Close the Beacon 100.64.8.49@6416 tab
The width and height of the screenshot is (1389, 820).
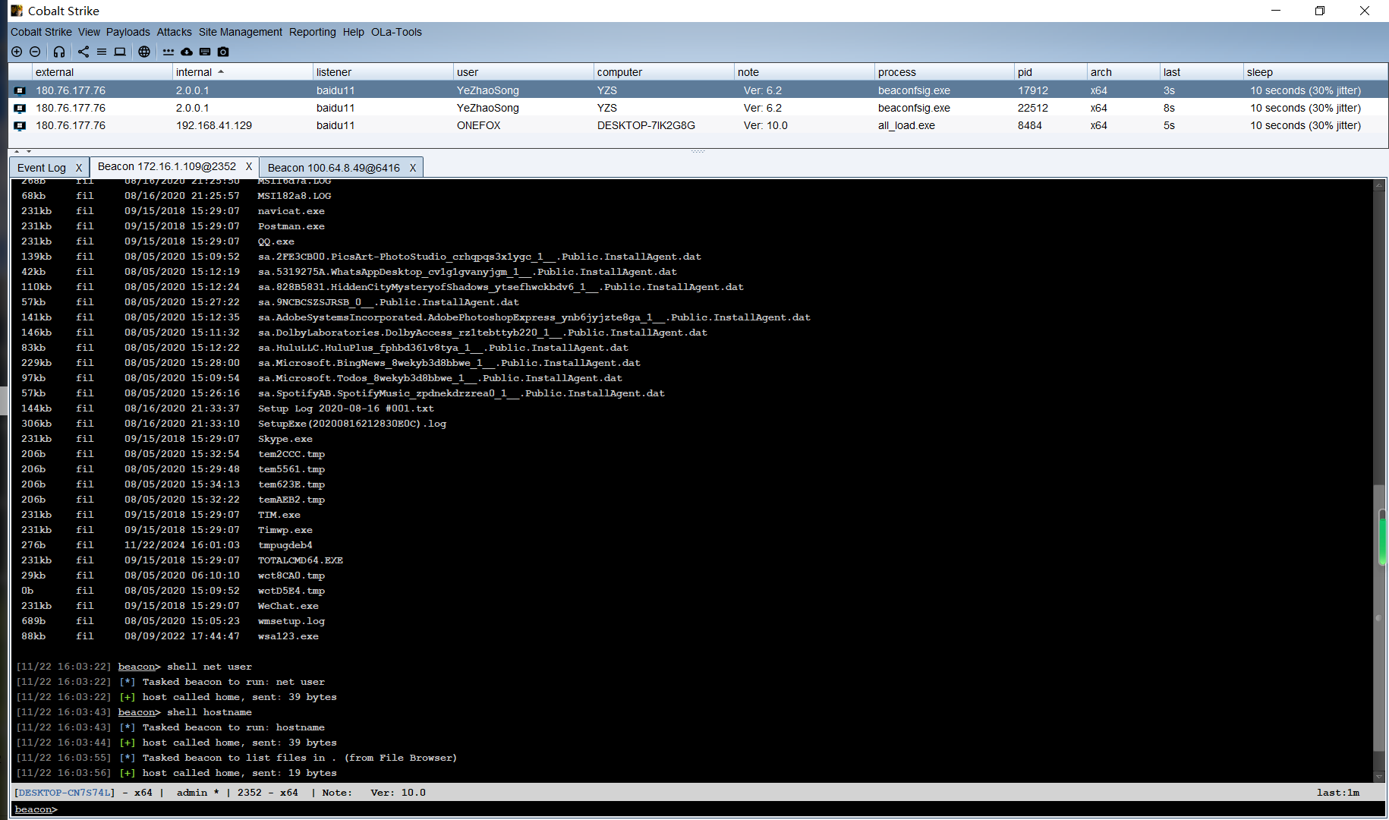click(x=413, y=168)
